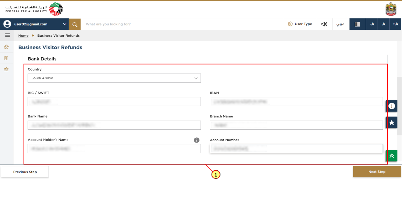Click the sidebar clipboard icon

tap(6, 58)
